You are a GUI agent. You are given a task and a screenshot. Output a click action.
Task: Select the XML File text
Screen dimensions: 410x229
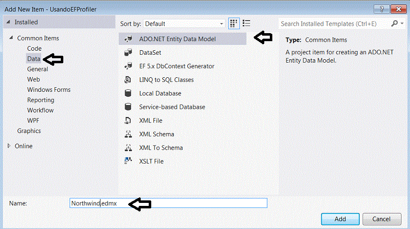click(x=151, y=121)
